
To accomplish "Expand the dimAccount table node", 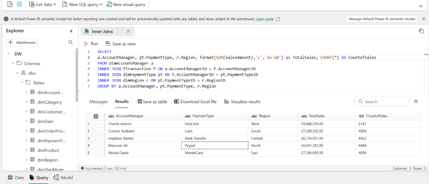I will pyautogui.click(x=27, y=92).
